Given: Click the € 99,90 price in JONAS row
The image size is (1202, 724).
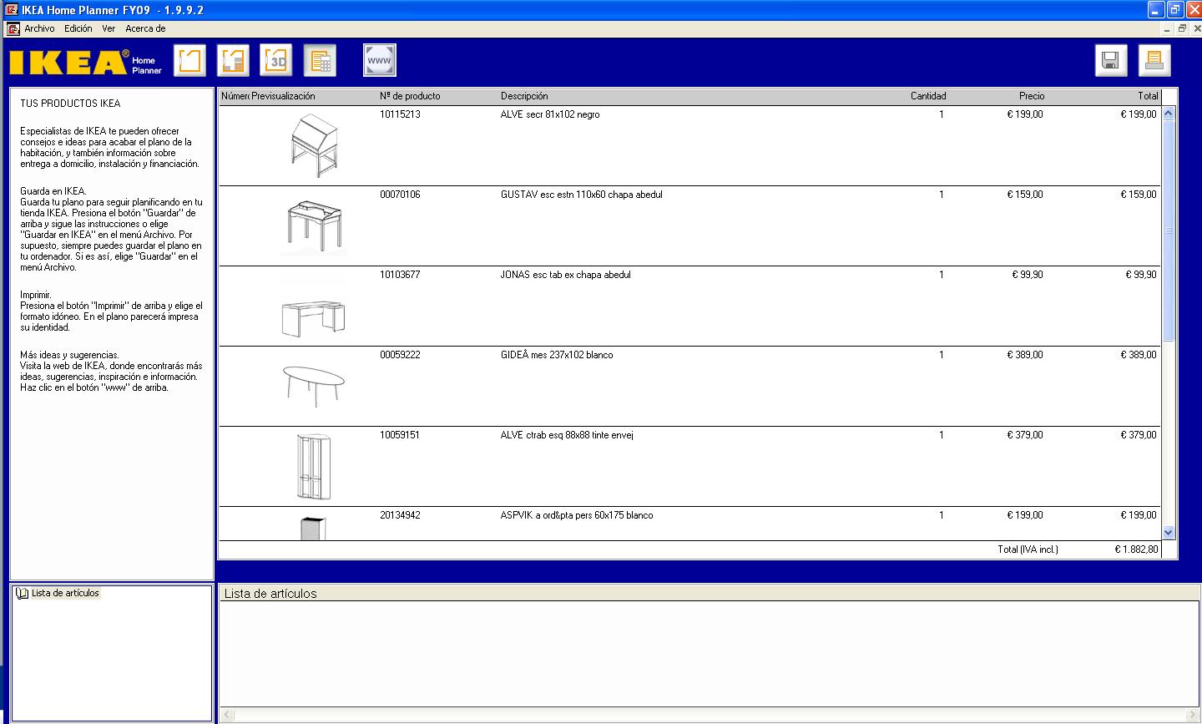Looking at the screenshot, I should 1028,275.
